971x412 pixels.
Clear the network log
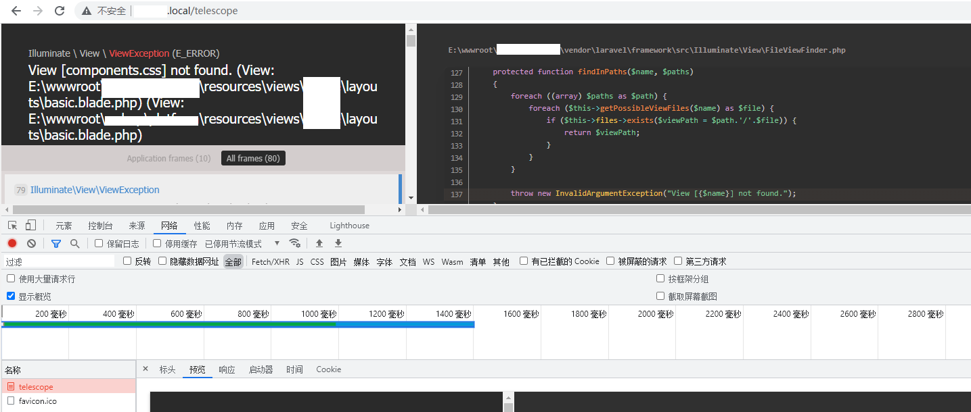pyautogui.click(x=31, y=243)
